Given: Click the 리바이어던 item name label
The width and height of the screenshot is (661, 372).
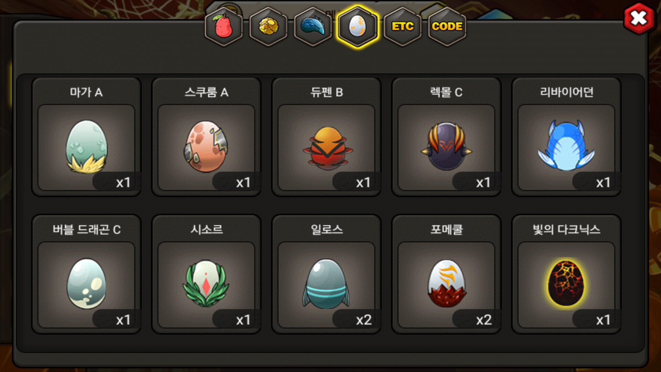Looking at the screenshot, I should pyautogui.click(x=567, y=92).
